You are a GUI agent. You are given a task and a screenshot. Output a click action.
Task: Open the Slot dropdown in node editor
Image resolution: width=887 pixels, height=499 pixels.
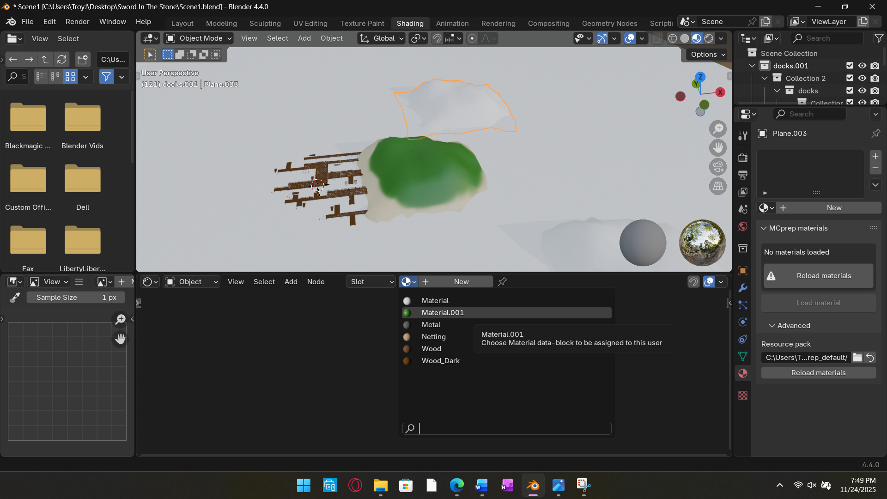pos(371,281)
